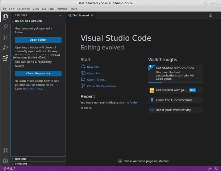
Task: Open the Terminal menu
Action: click(62, 9)
